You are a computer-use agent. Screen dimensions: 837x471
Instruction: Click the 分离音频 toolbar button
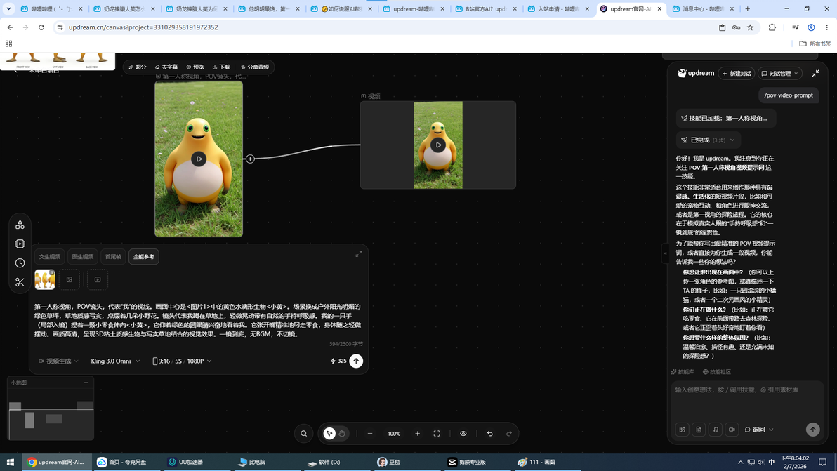coord(255,67)
